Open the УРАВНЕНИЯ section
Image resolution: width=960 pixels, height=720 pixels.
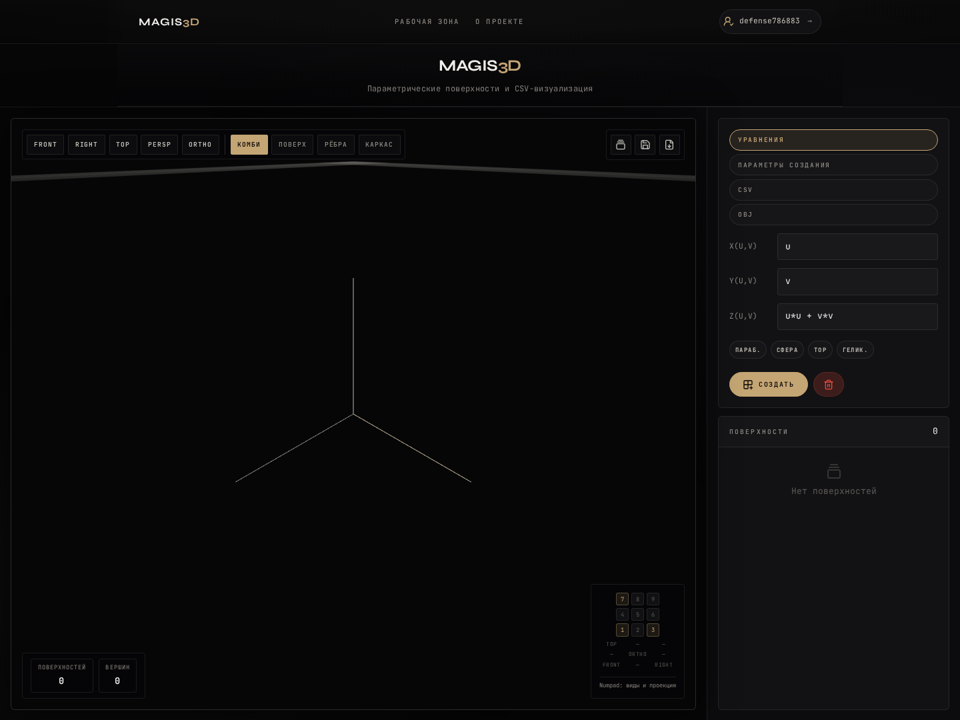[833, 140]
